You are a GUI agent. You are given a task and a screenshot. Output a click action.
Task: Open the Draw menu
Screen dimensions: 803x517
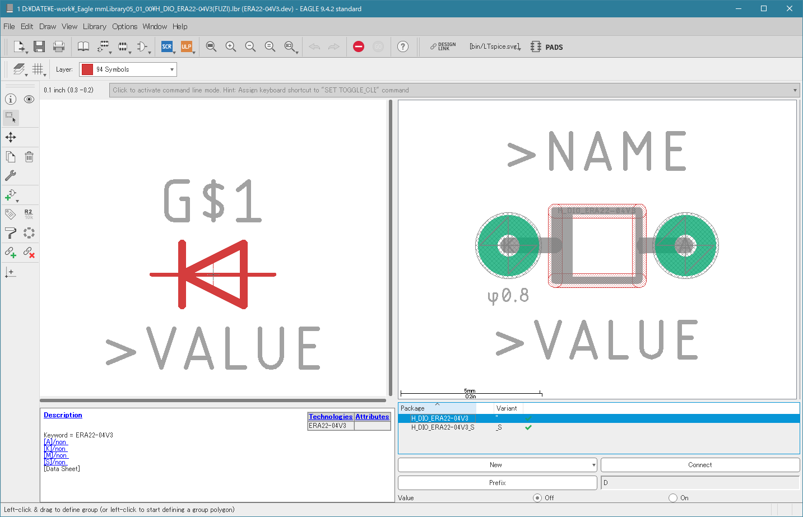(x=48, y=26)
